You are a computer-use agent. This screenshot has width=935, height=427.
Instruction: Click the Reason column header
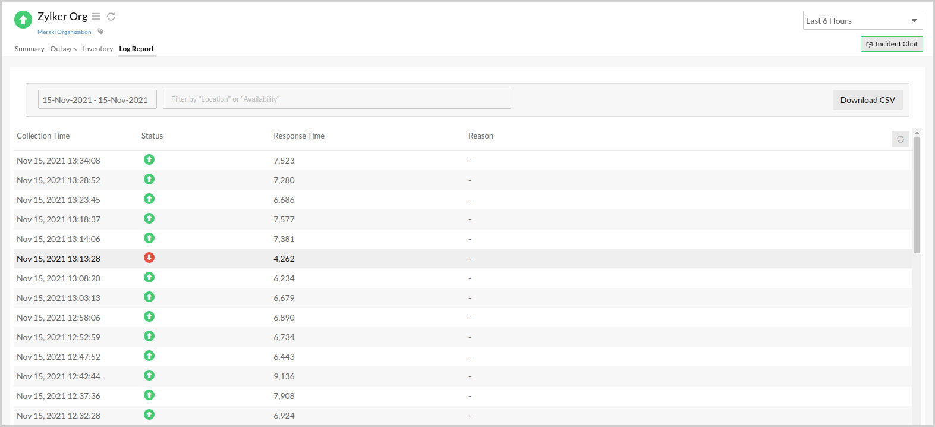(x=481, y=136)
